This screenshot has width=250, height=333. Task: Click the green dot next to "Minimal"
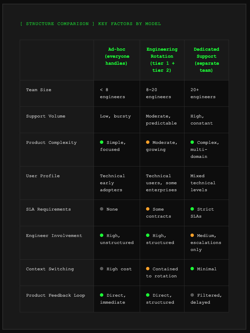pyautogui.click(x=192, y=269)
